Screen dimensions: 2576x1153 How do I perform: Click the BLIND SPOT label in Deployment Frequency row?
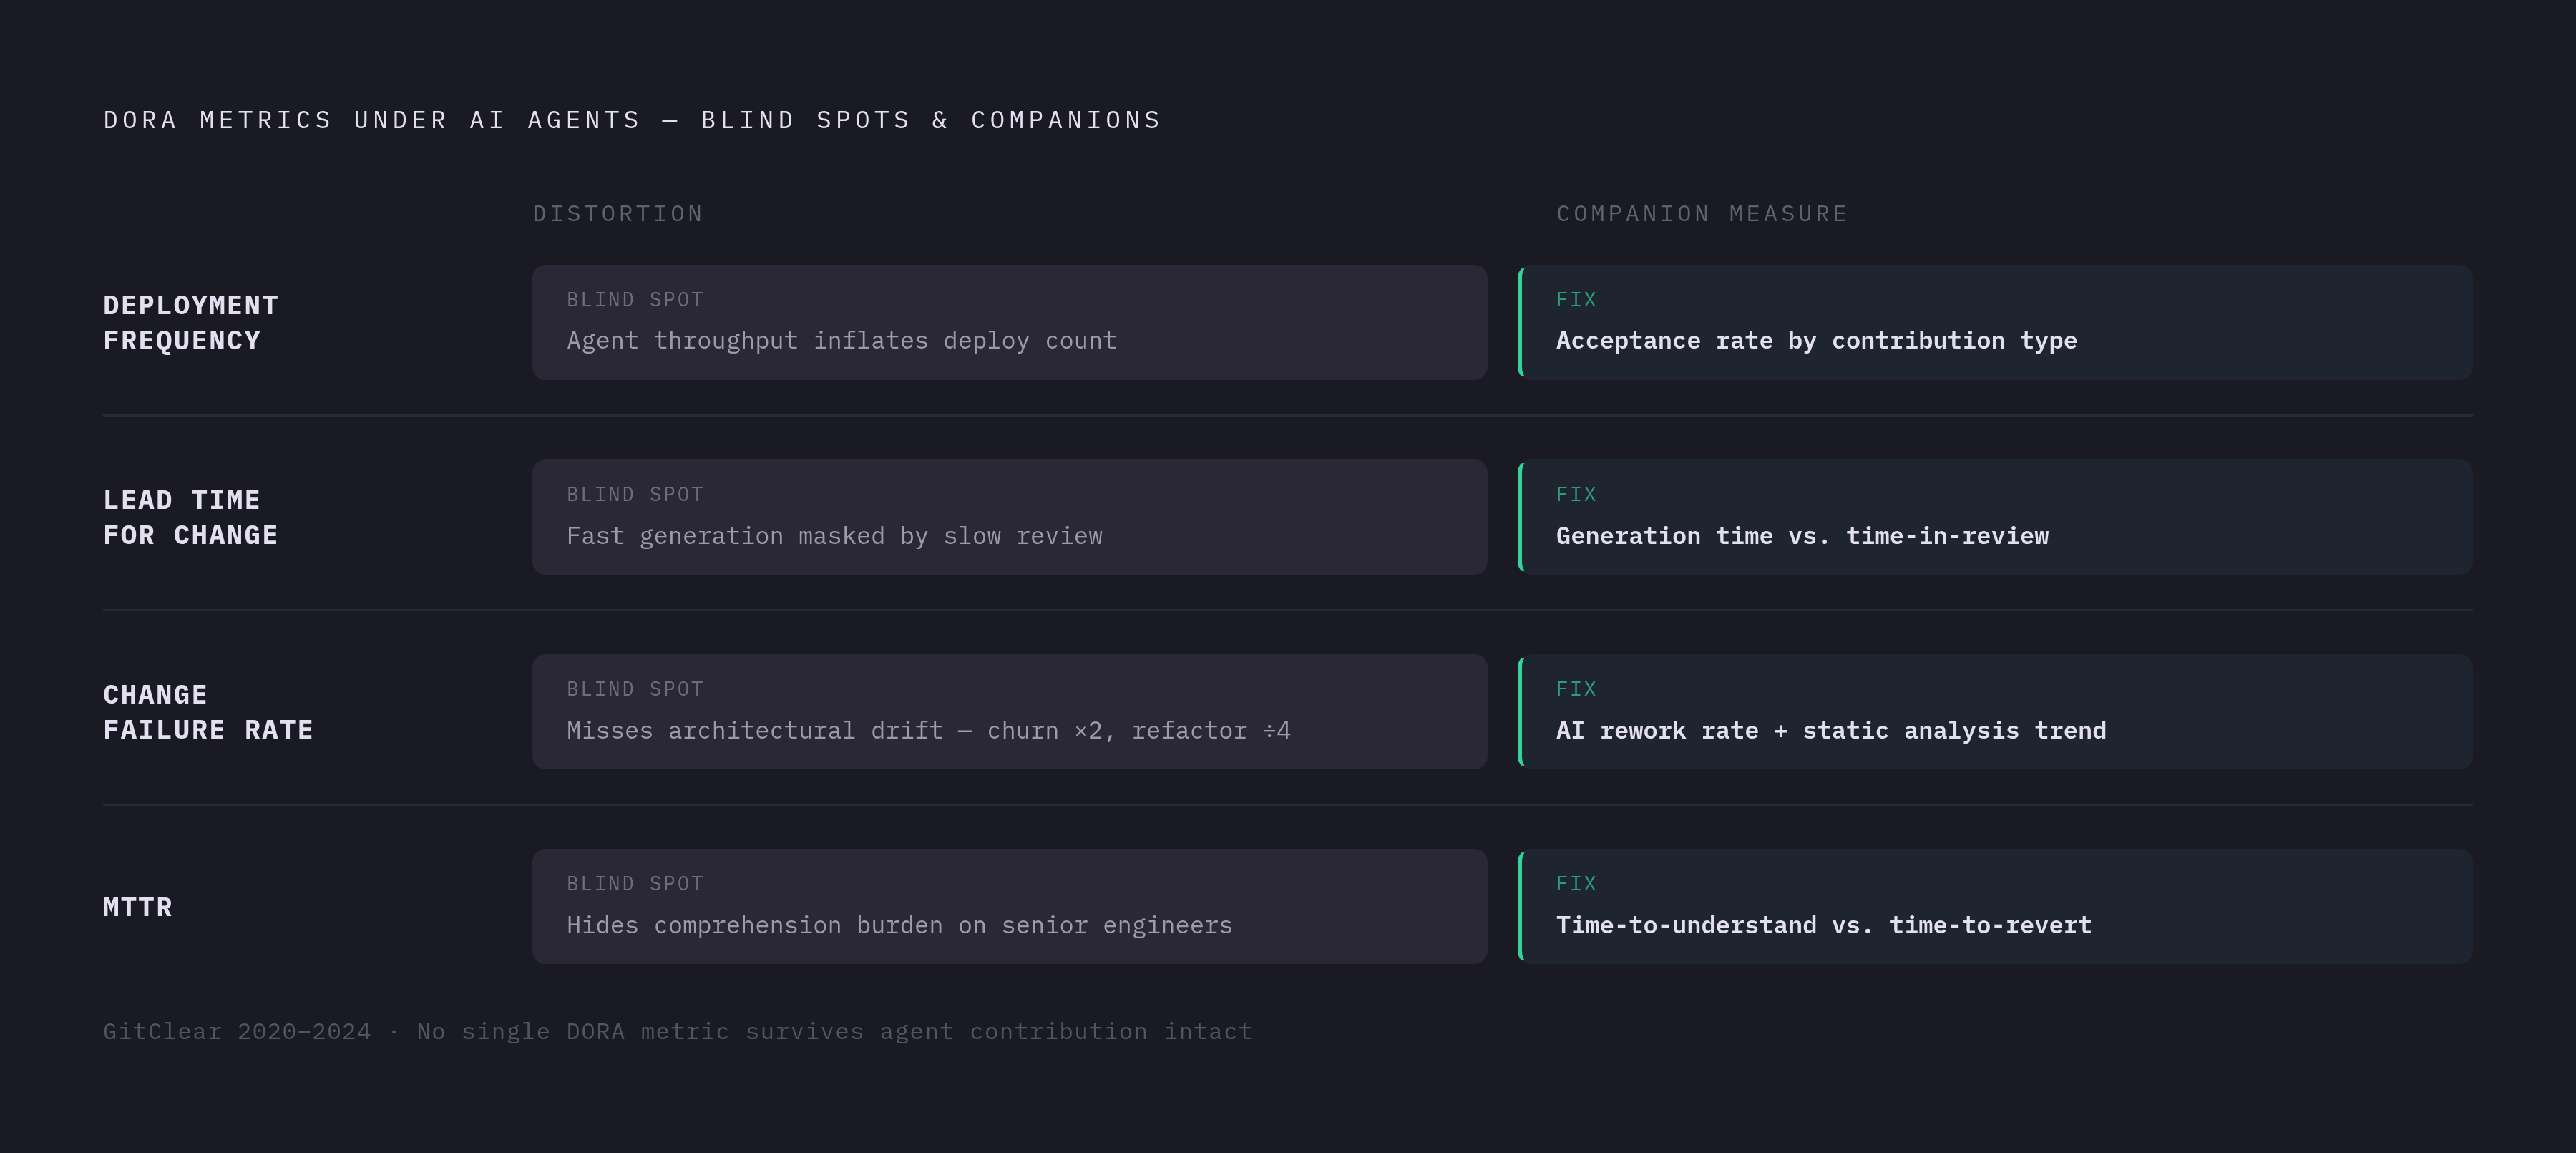[x=635, y=300]
